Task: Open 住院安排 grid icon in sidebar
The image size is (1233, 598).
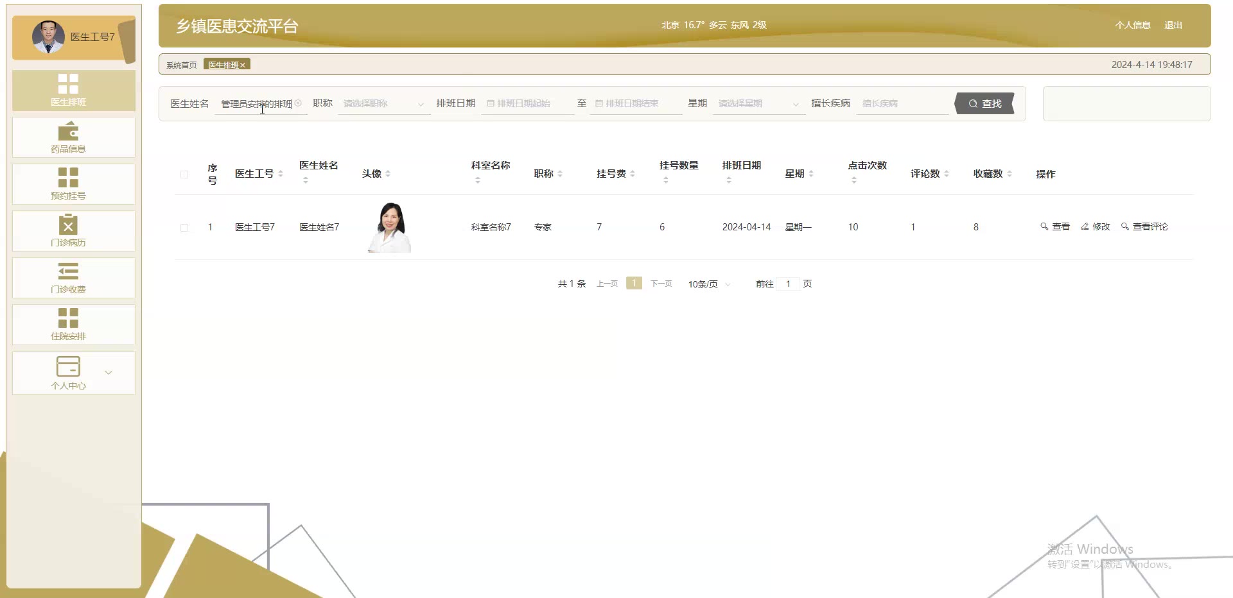Action: (x=68, y=318)
